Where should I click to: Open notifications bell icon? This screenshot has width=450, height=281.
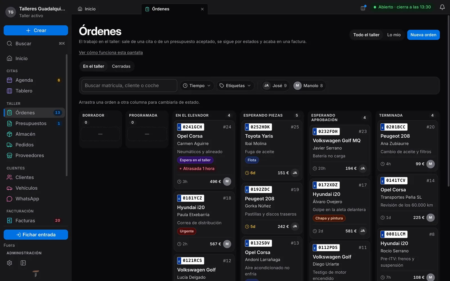coord(442,7)
